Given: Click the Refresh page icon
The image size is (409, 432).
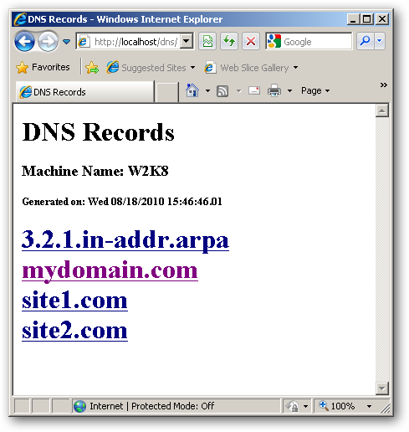Looking at the screenshot, I should pos(229,42).
